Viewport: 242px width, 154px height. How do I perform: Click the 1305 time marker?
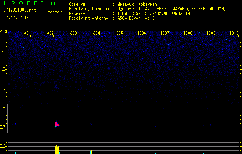[118, 33]
